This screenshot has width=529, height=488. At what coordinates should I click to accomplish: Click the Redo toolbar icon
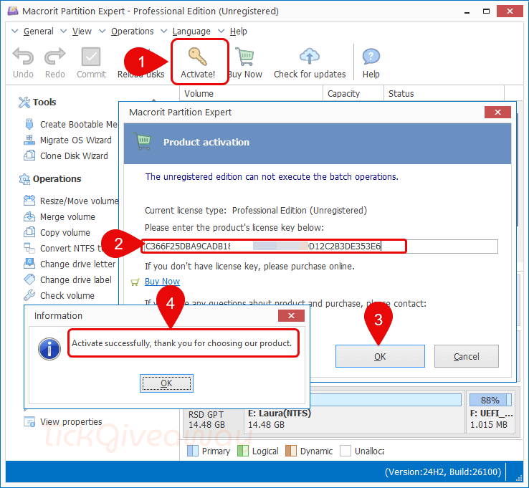(54, 57)
